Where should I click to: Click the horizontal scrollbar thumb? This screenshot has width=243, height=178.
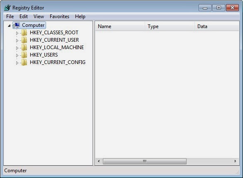(145, 161)
